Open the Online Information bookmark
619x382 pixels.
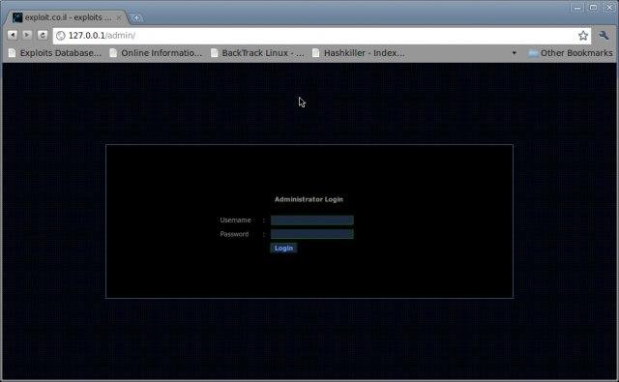(156, 53)
